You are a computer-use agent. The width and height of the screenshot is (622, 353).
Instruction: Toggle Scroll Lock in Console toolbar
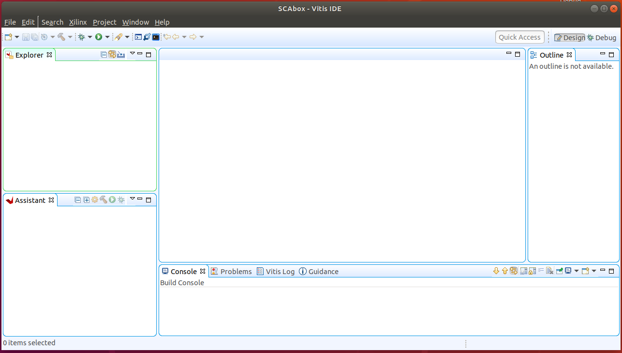[x=532, y=271]
